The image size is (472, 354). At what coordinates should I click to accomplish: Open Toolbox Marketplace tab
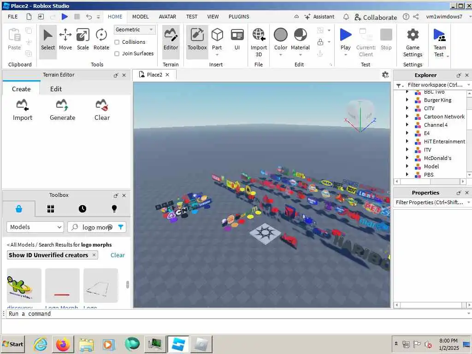tap(18, 209)
